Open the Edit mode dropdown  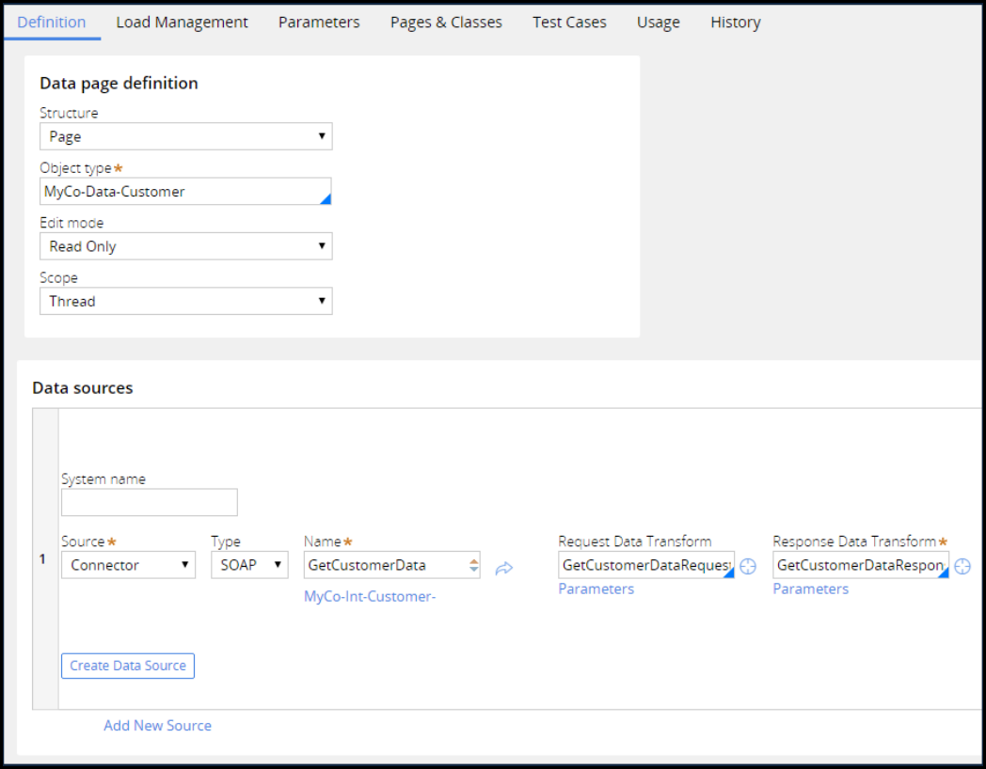pyautogui.click(x=185, y=246)
